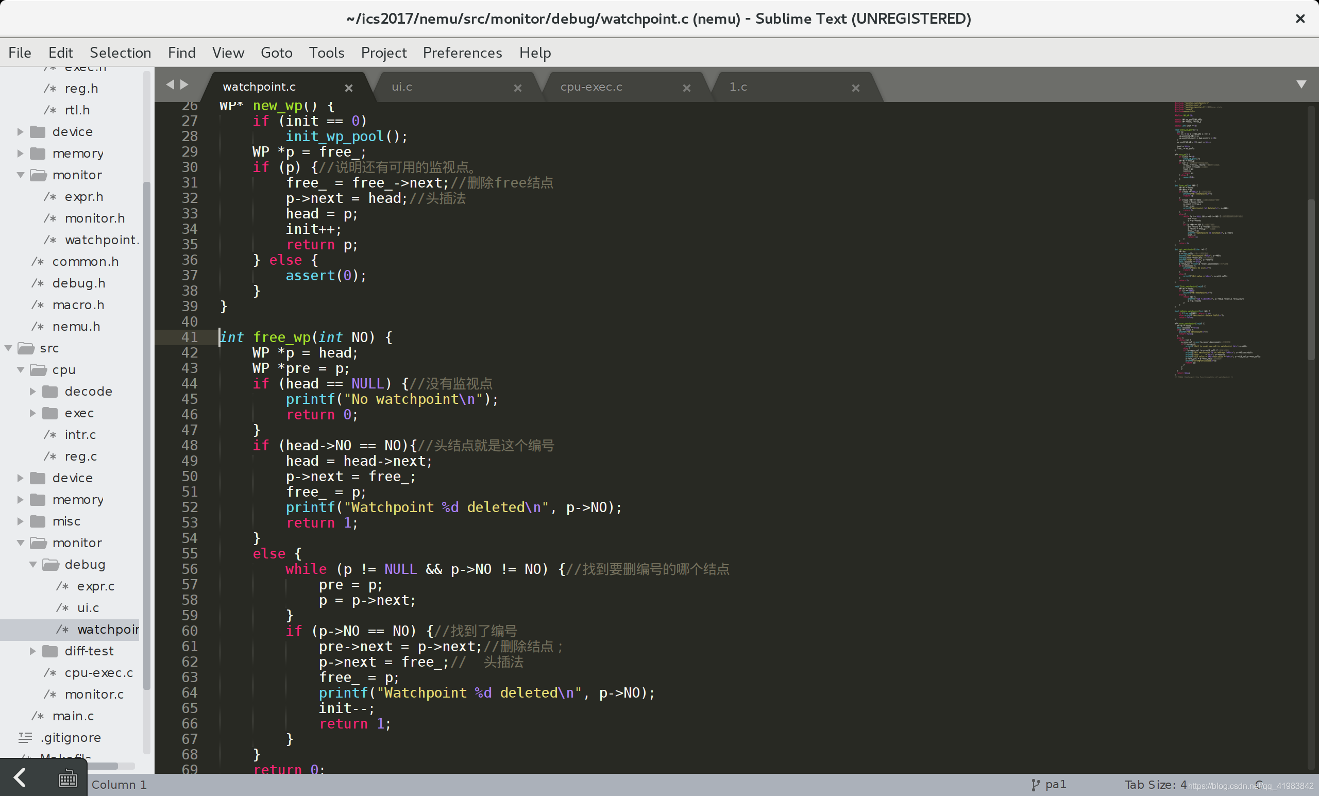Open common.h in the sidebar
1319x796 pixels.
coord(86,262)
